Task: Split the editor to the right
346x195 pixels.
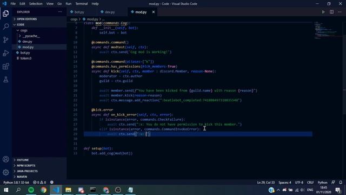Action: pyautogui.click(x=331, y=12)
